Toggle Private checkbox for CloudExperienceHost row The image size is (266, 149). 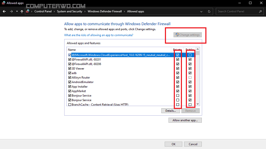[x=178, y=55]
